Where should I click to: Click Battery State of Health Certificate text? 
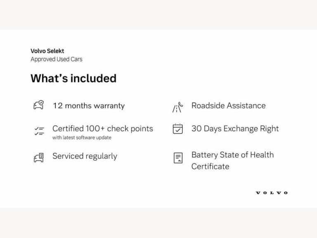tap(232, 155)
